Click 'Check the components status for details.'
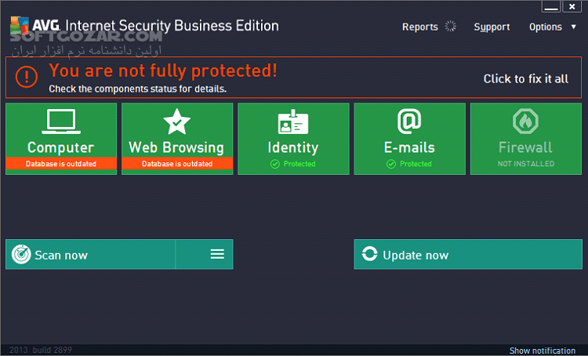 point(138,89)
